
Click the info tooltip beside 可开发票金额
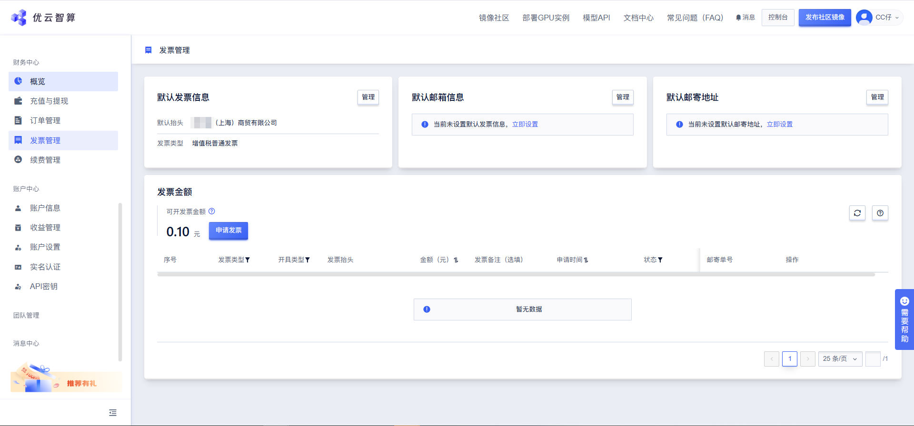click(x=212, y=211)
